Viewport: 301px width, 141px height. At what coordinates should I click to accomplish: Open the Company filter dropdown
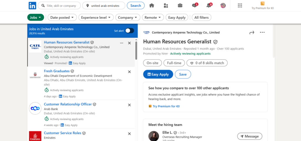(128, 18)
